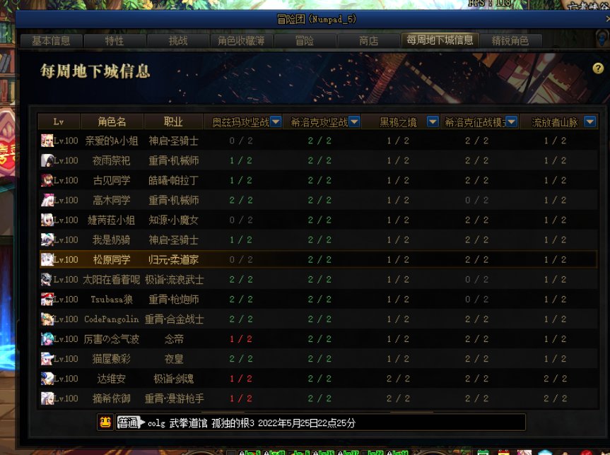Click avatar of CodePangolin
The image size is (610, 455).
coord(47,319)
